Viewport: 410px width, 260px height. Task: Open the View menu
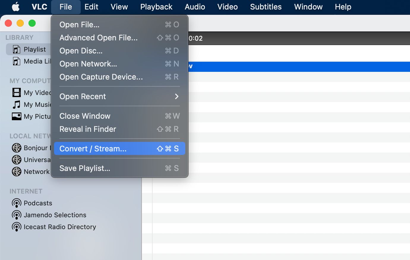pyautogui.click(x=119, y=7)
